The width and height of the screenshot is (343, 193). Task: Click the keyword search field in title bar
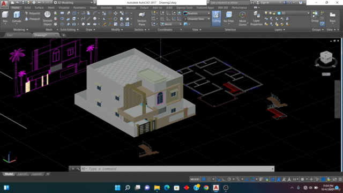coord(229,3)
